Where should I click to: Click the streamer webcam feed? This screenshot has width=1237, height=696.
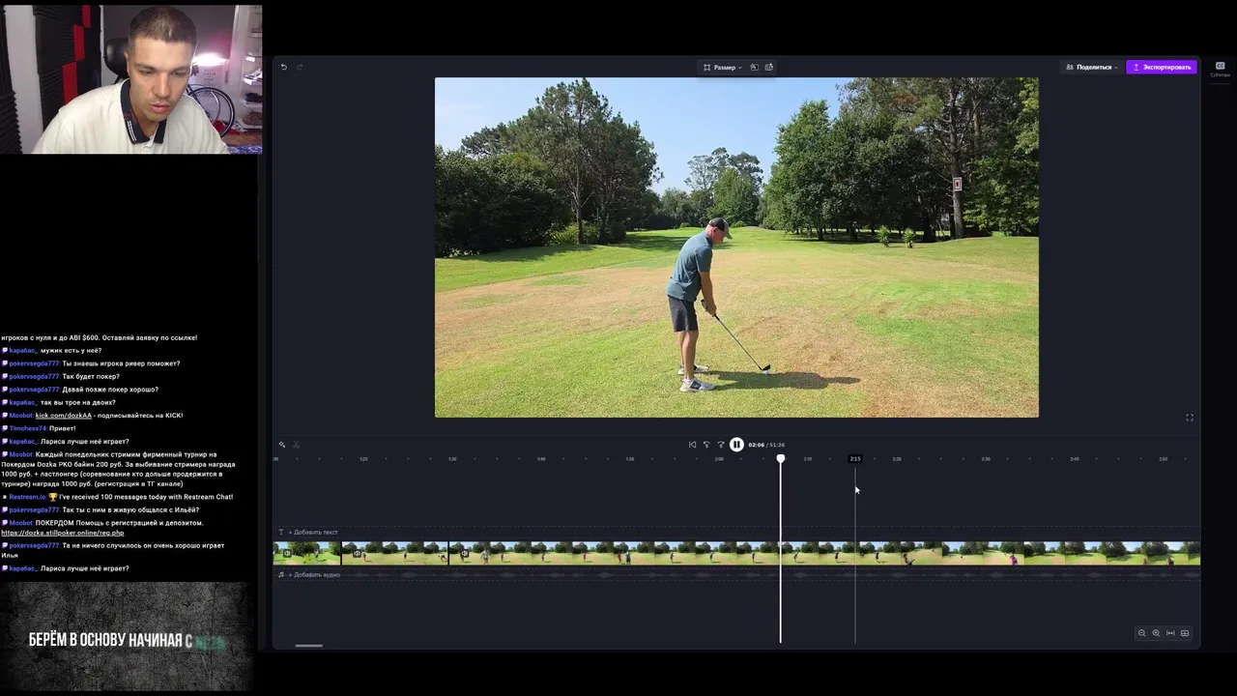point(130,77)
